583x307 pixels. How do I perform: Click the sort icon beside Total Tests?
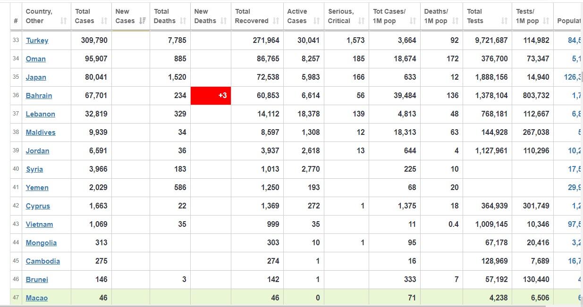tap(504, 21)
